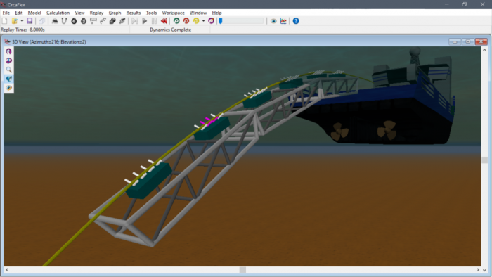This screenshot has width=492, height=277.
Task: Open the Calculation menu
Action: pyautogui.click(x=58, y=13)
